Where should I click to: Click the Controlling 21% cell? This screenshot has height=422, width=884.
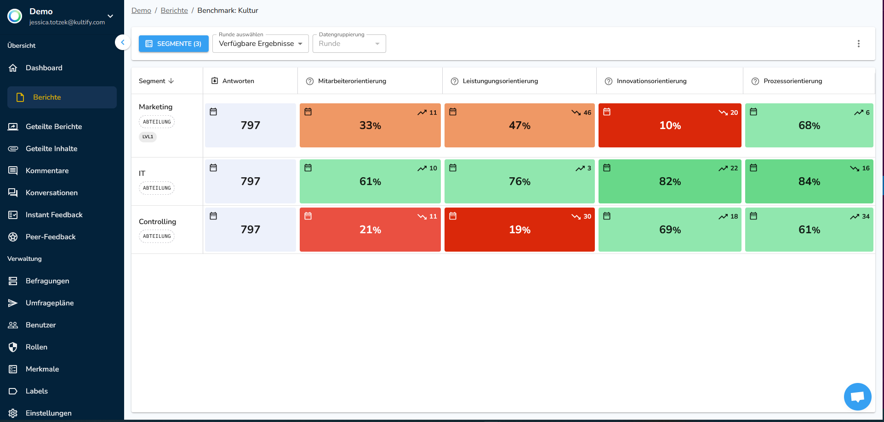pos(370,230)
